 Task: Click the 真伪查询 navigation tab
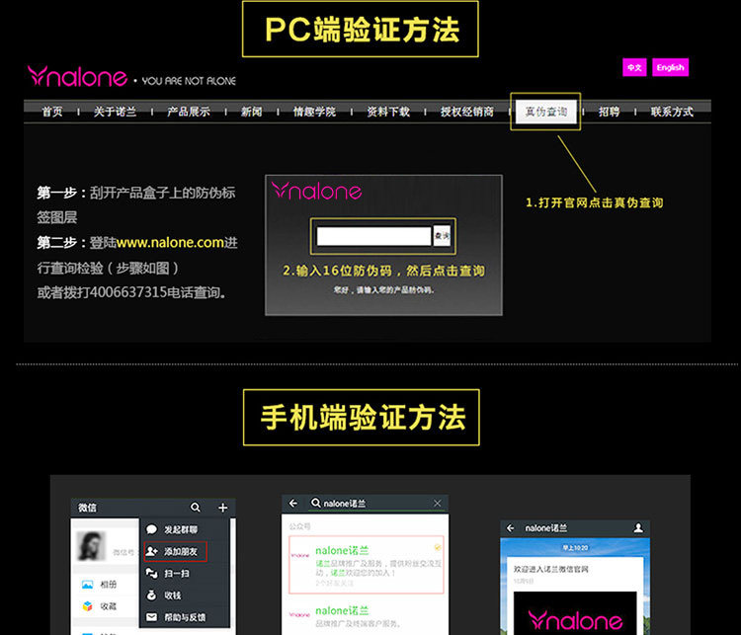point(545,112)
